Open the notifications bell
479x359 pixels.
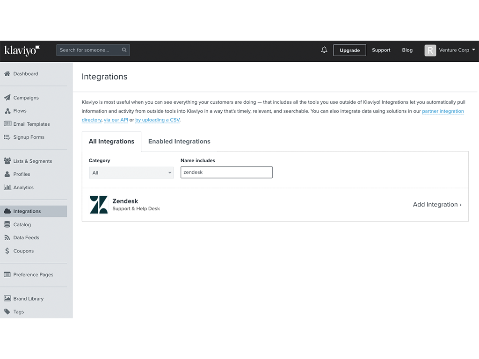tap(324, 50)
